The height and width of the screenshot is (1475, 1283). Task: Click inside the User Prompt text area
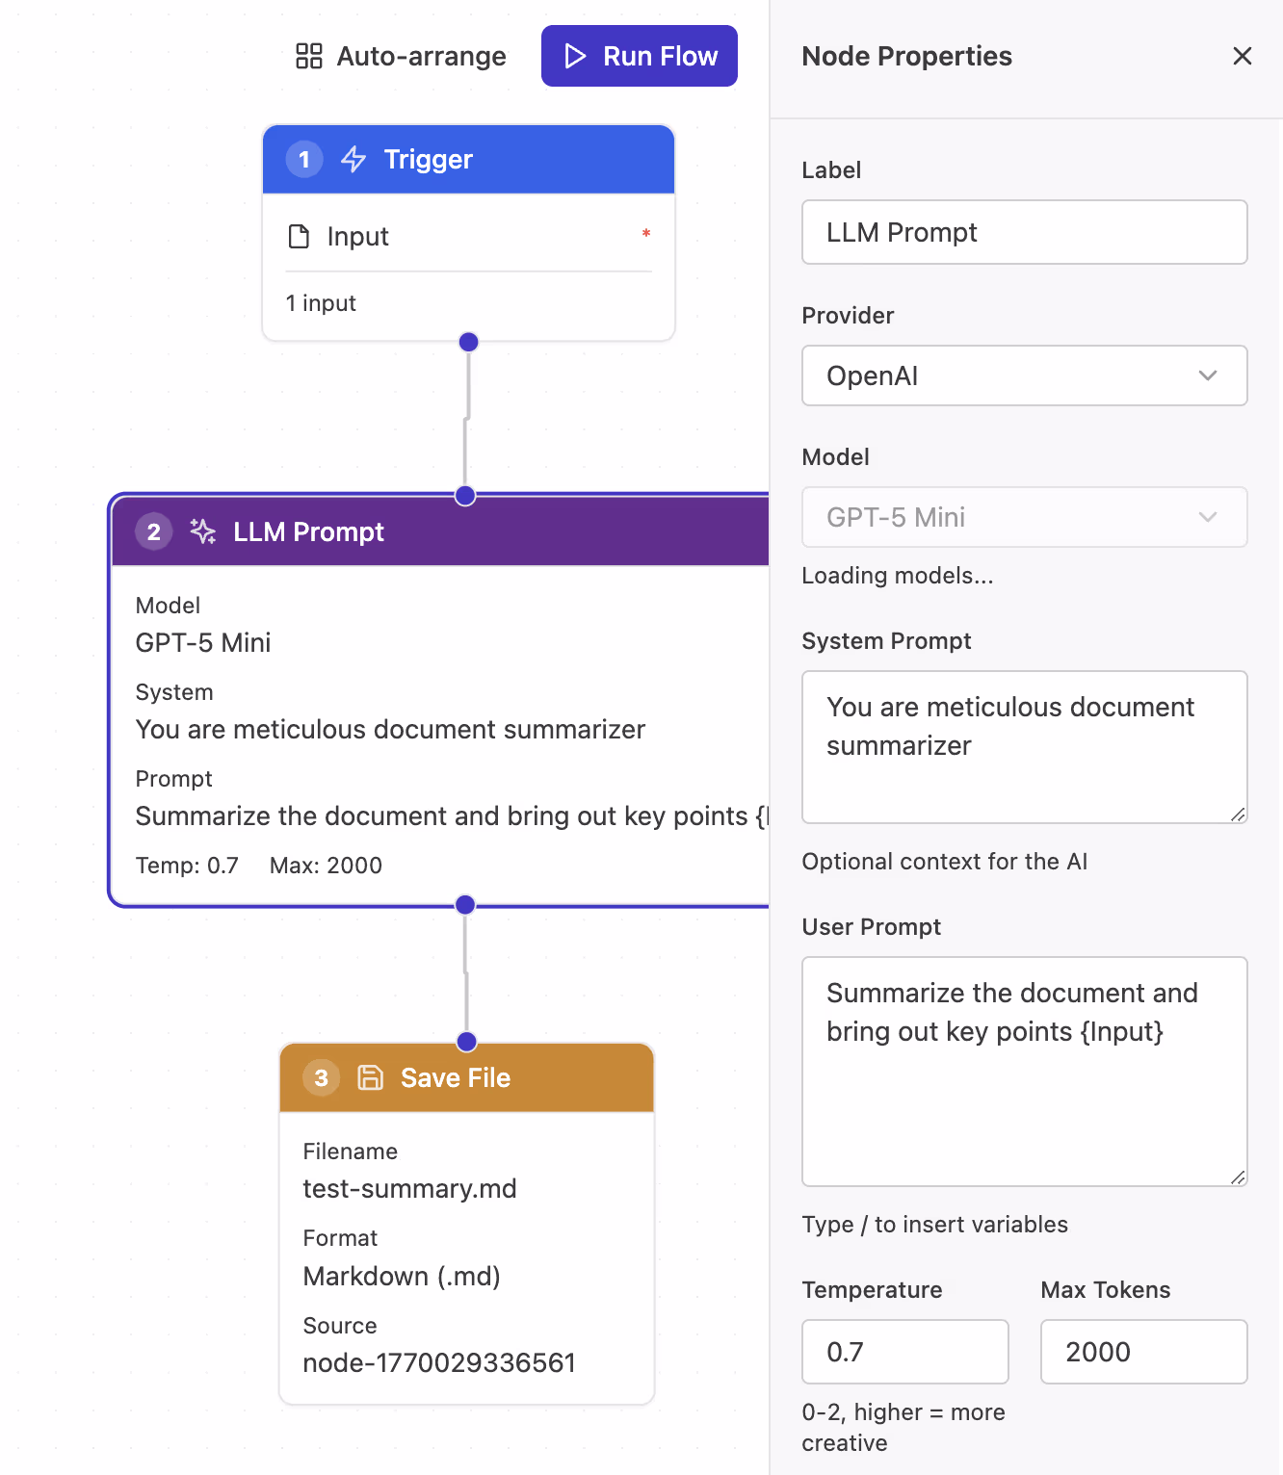pyautogui.click(x=1024, y=1071)
